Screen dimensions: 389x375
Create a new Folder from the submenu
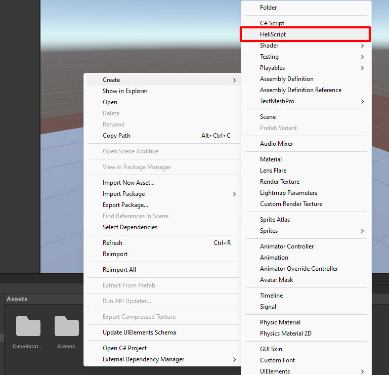pos(268,8)
